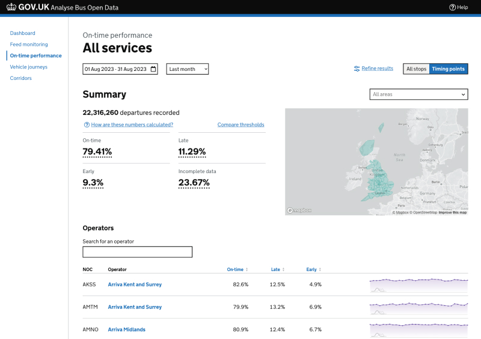Screen dimensions: 481x339
Task: Click the 82.6% on-time value for AKSS
Action: [240, 284]
